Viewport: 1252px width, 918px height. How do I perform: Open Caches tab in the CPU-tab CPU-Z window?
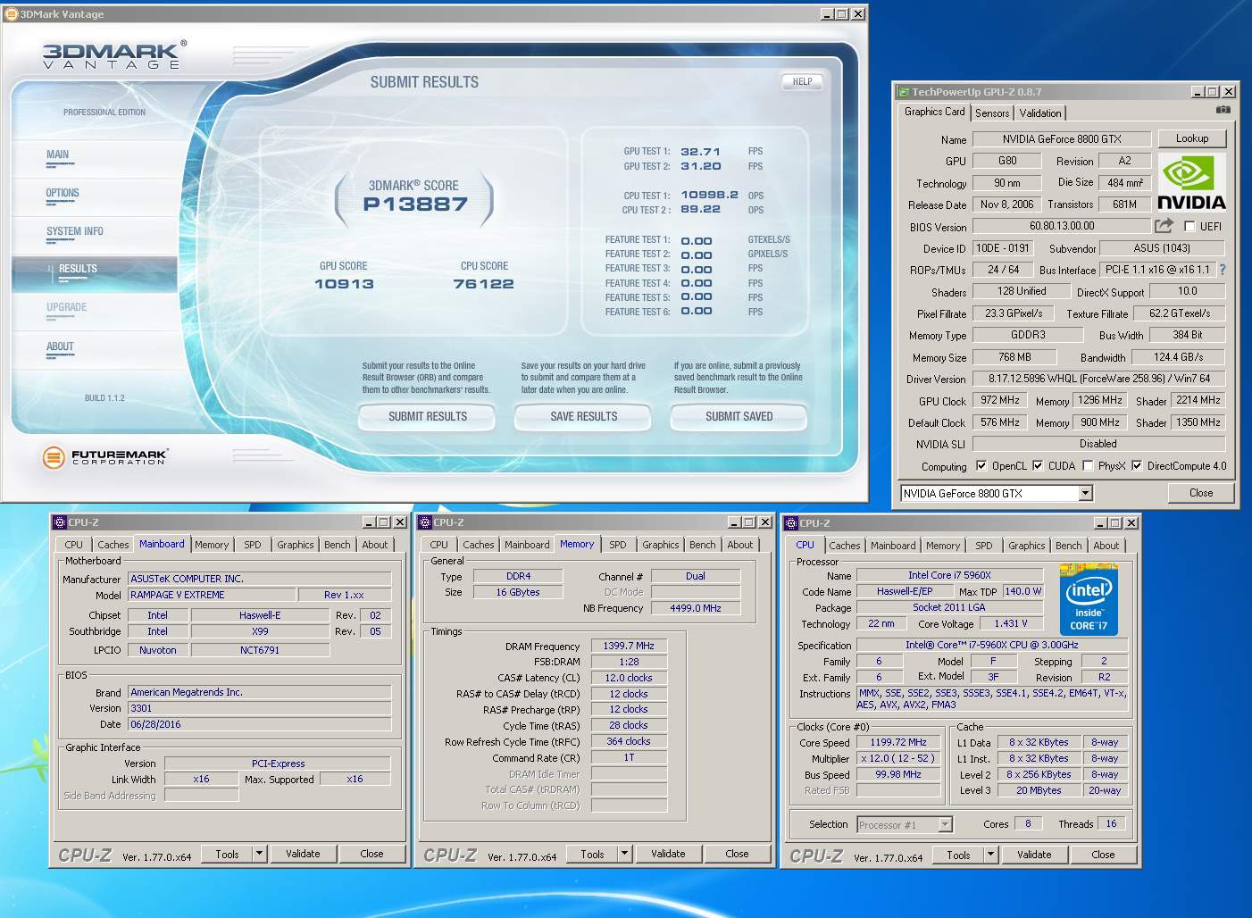click(845, 546)
